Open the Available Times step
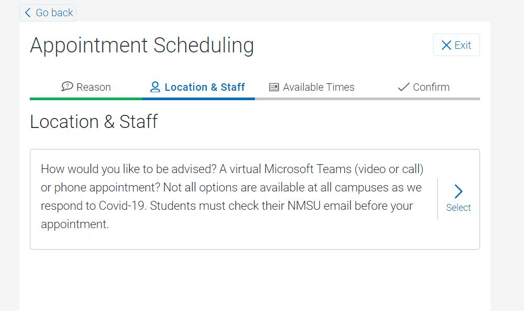Screen dimensions: 524x311 click(311, 88)
